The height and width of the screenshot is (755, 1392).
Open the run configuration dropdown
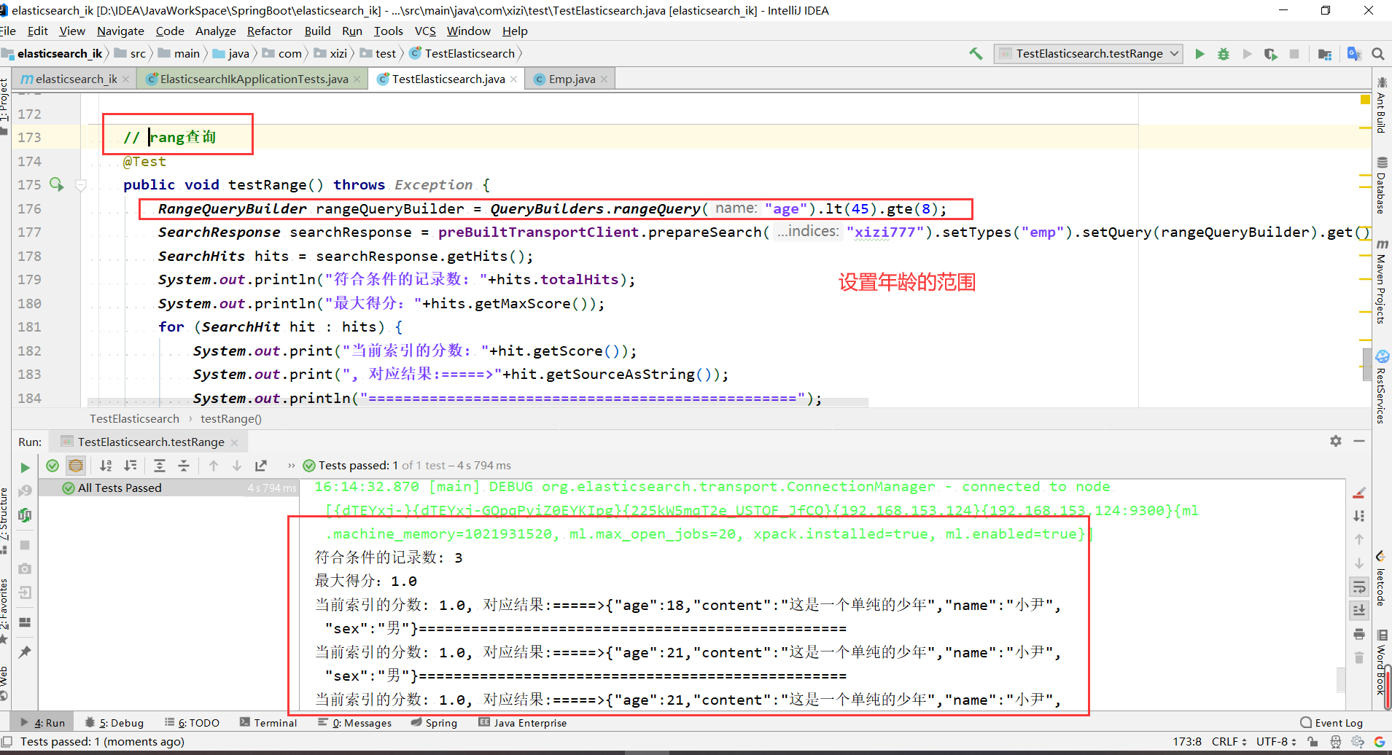(1088, 54)
